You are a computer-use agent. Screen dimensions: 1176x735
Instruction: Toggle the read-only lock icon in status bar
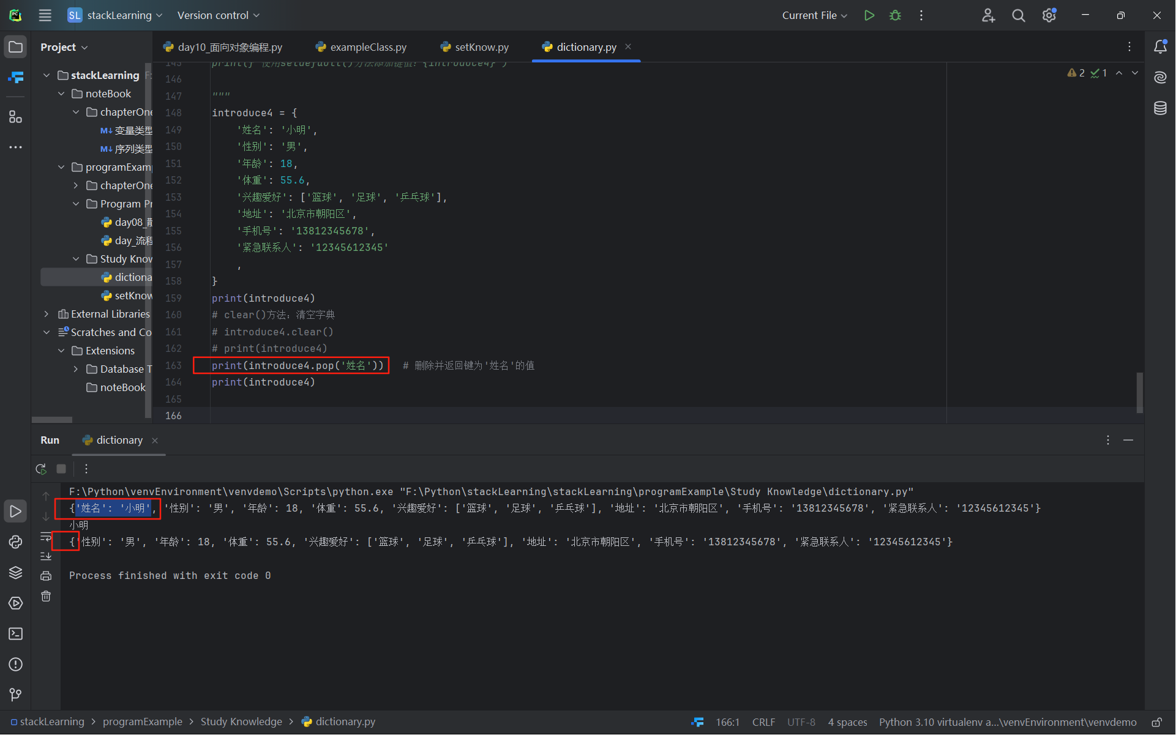click(1156, 722)
